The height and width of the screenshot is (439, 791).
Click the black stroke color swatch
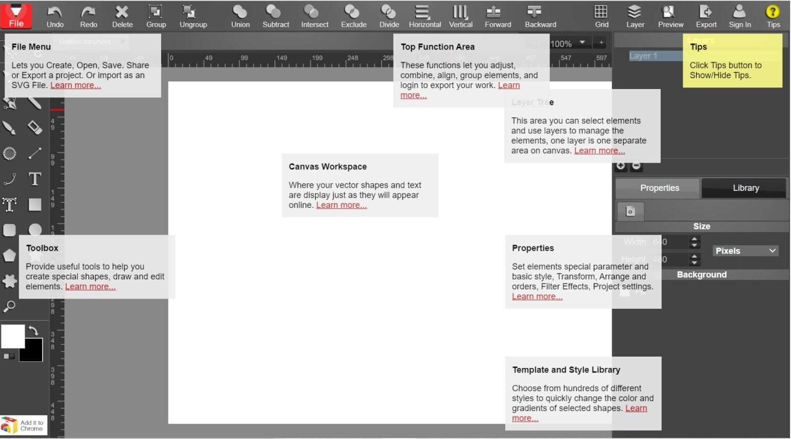tap(32, 352)
